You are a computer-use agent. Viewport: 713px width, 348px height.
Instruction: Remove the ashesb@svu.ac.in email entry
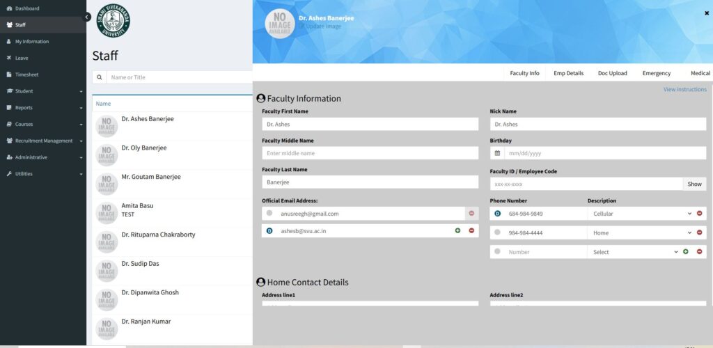(471, 230)
